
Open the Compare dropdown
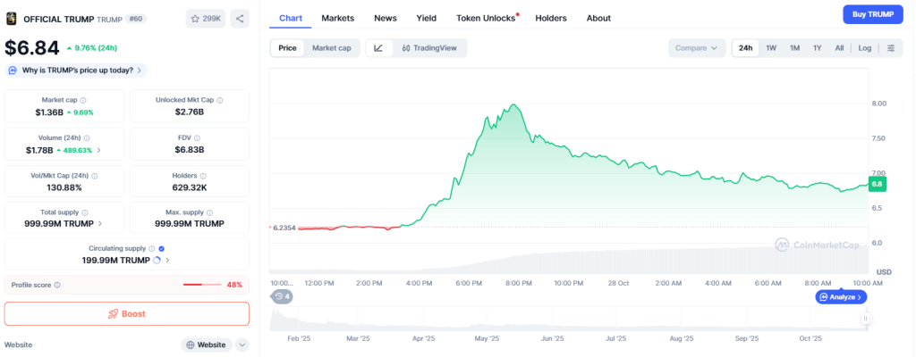[x=697, y=48]
